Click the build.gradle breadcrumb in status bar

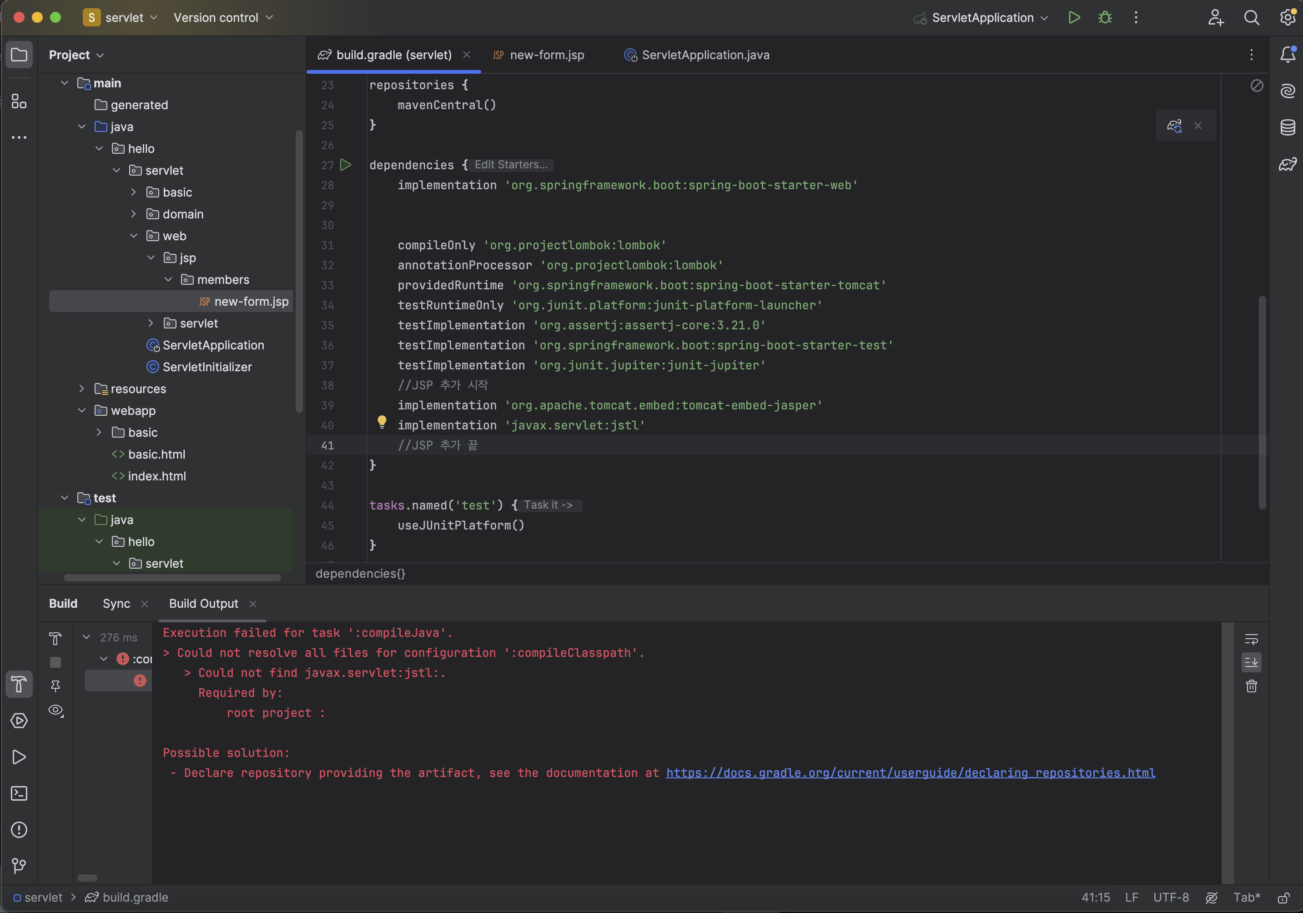(x=127, y=898)
